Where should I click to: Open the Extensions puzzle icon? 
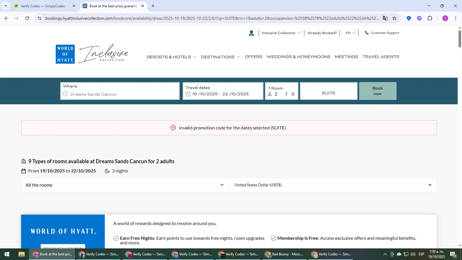[x=430, y=18]
